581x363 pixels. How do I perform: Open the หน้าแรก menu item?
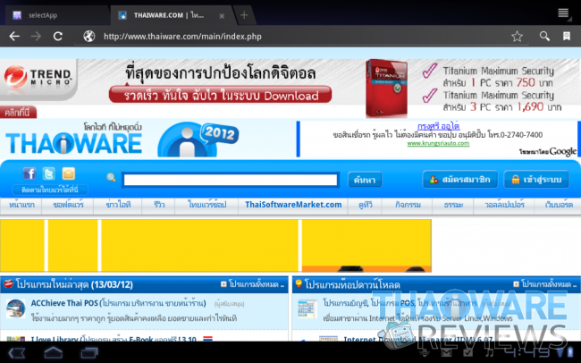coord(21,205)
